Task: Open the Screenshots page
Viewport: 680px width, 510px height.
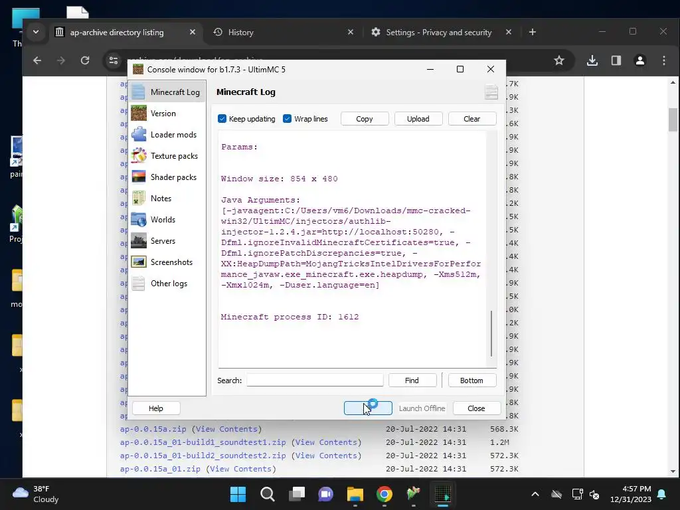Action: [x=167, y=262]
